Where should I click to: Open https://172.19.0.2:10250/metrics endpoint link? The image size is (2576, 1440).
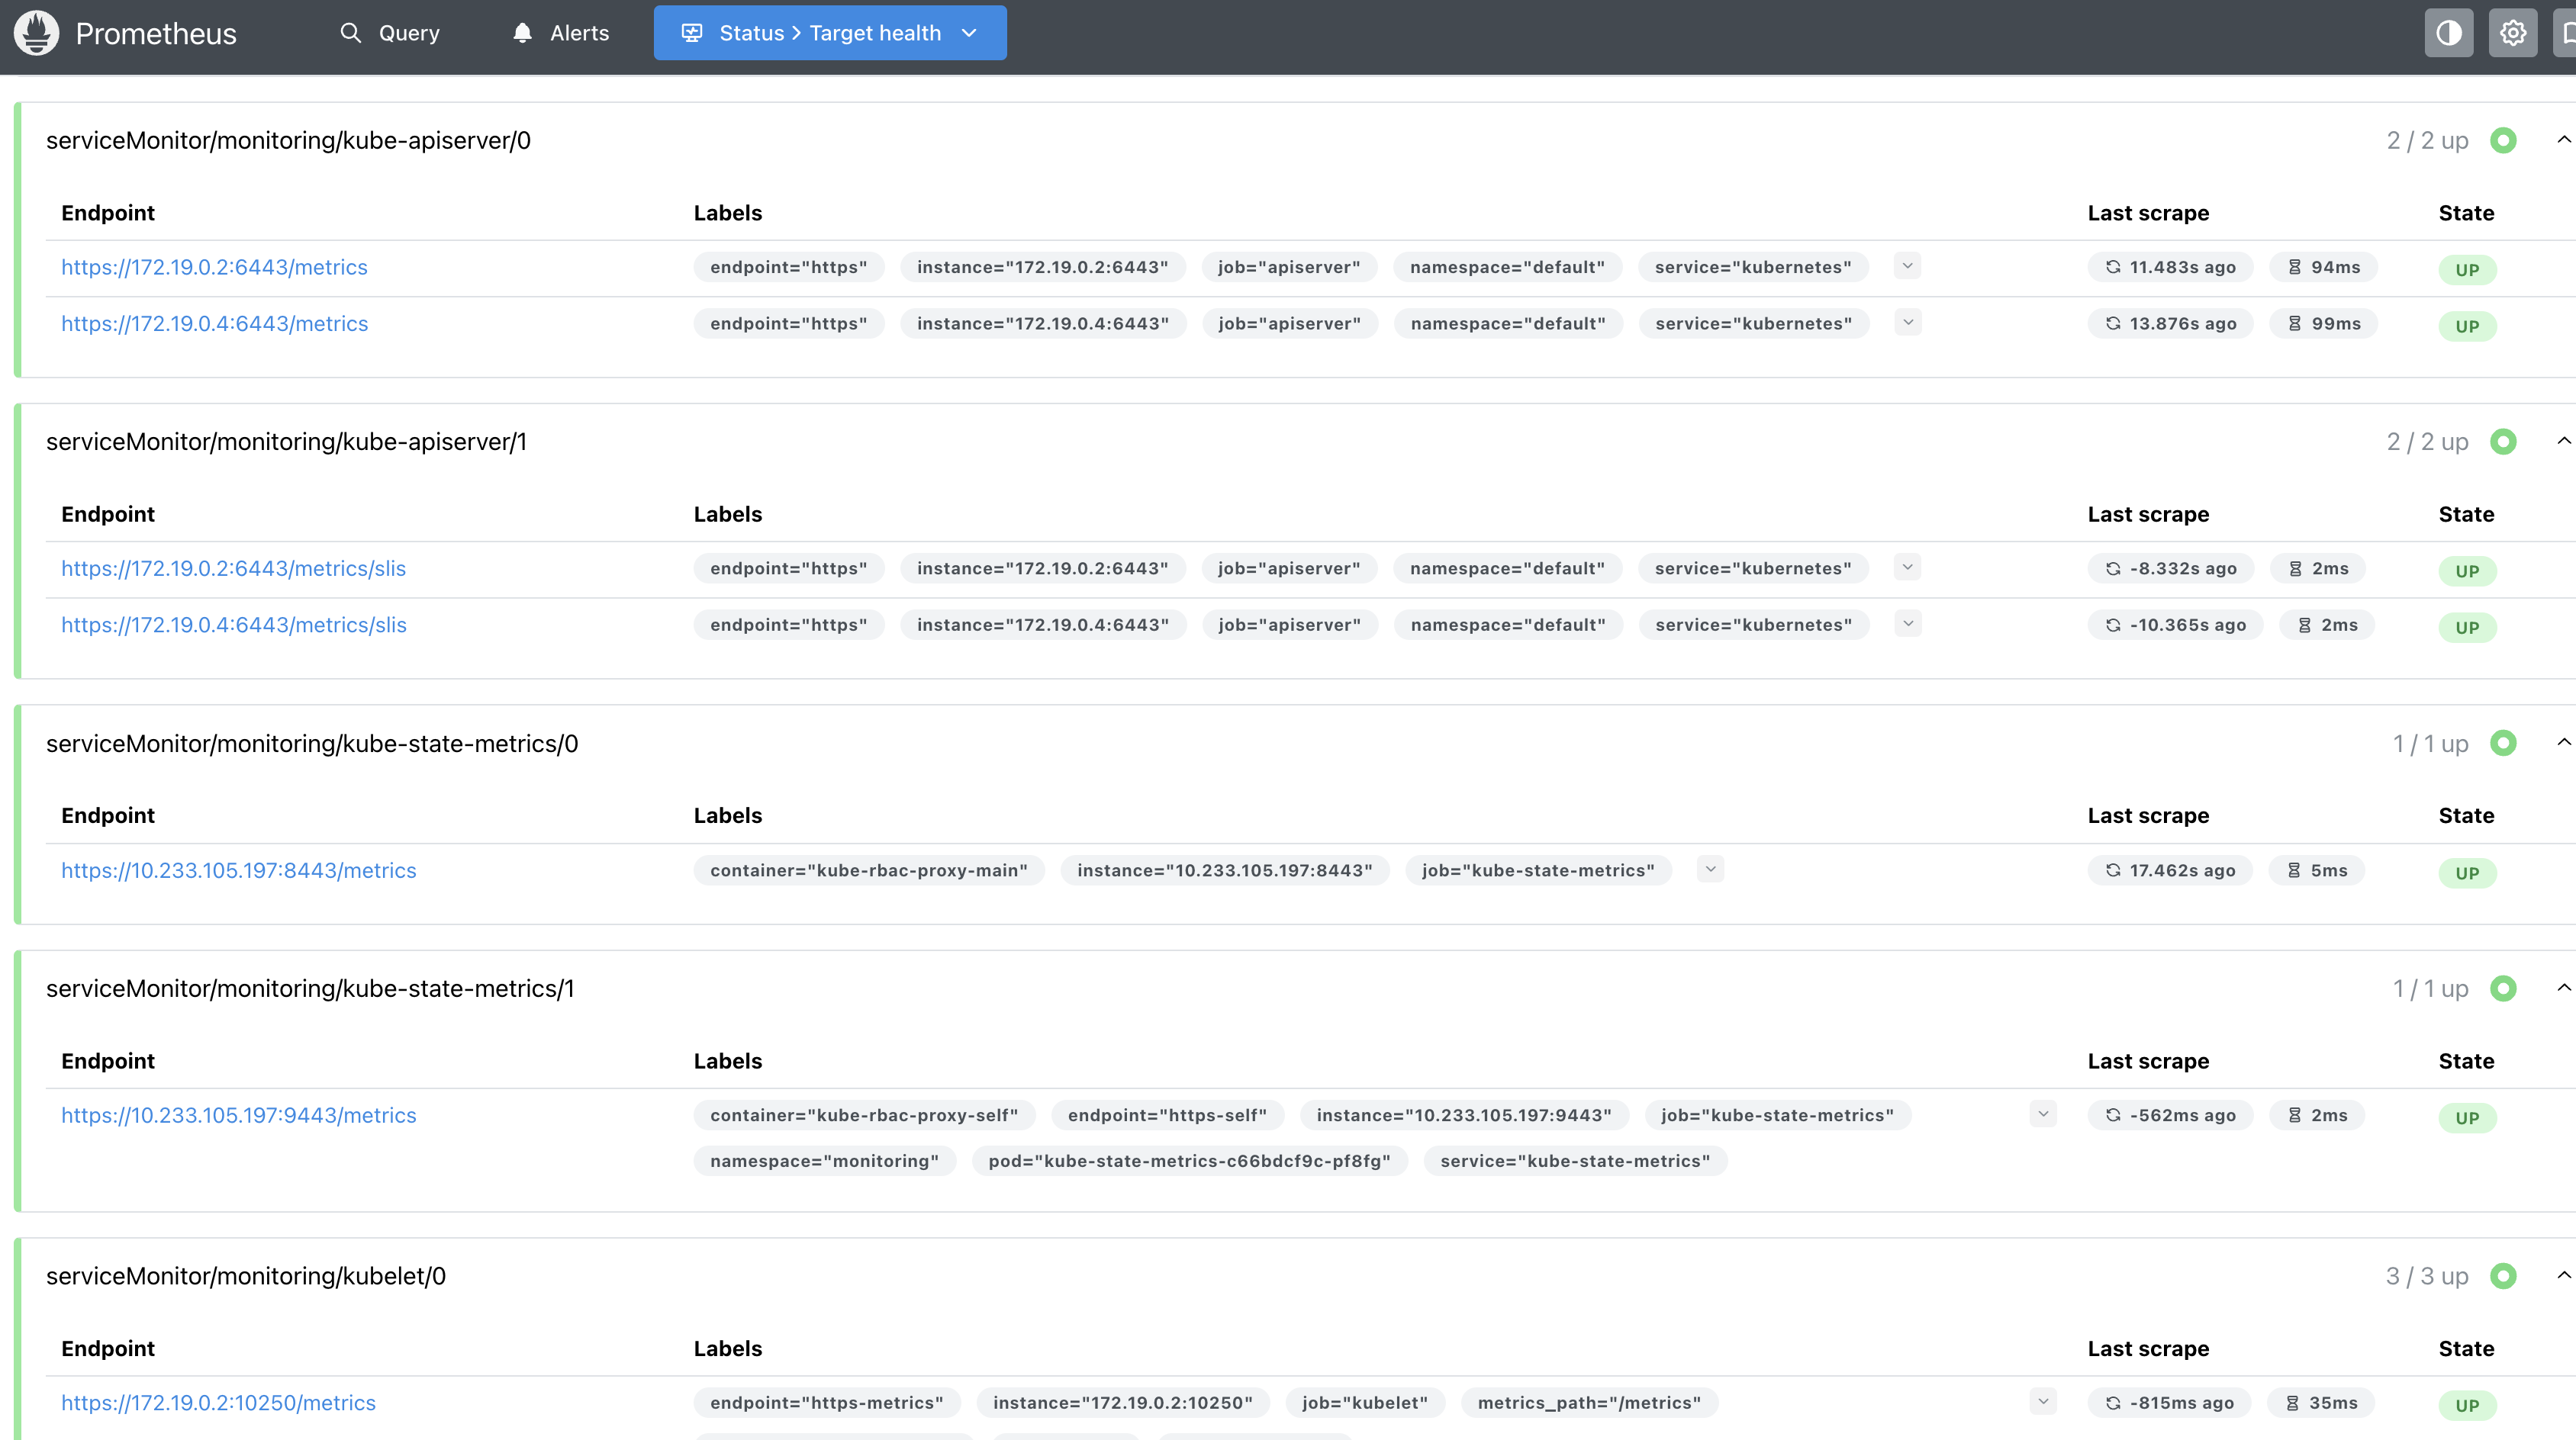point(218,1402)
